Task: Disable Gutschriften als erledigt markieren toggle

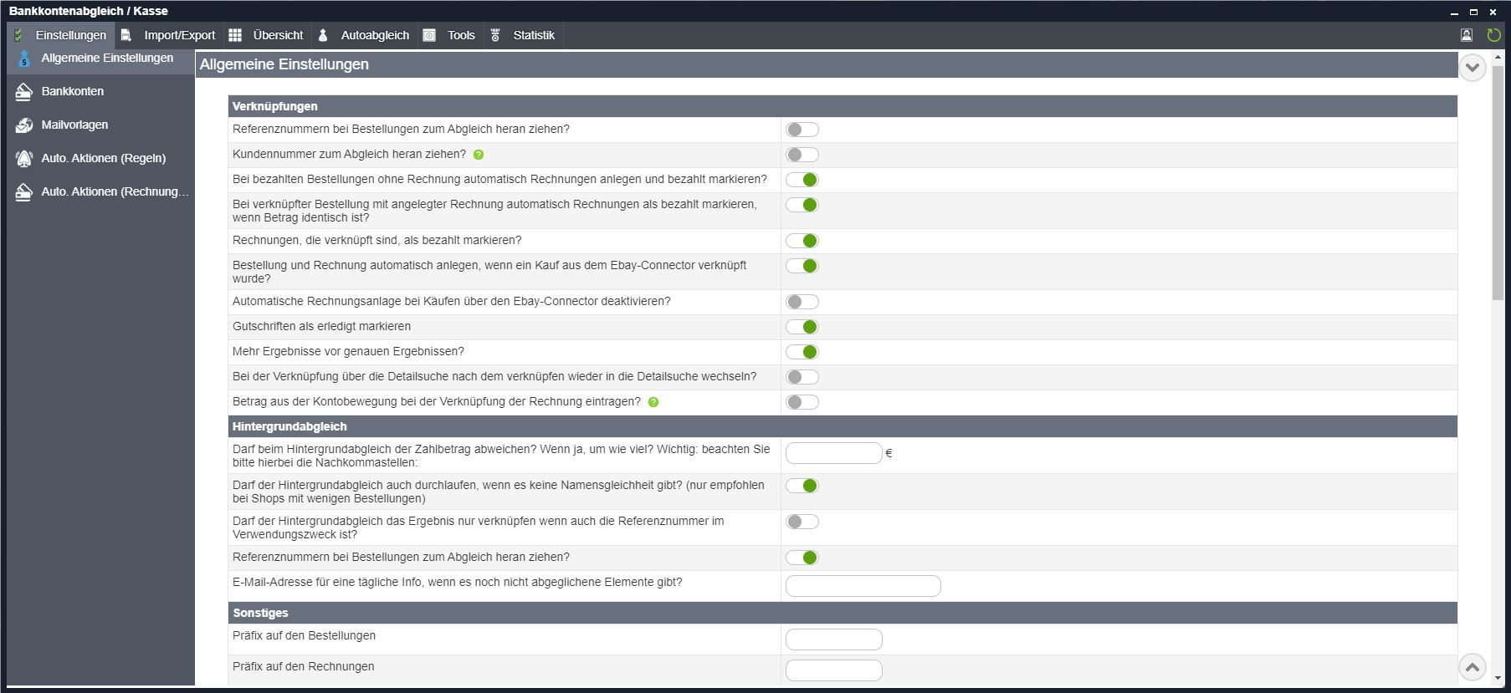Action: coord(802,327)
